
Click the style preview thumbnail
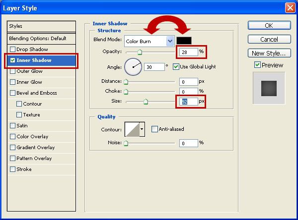(269, 88)
